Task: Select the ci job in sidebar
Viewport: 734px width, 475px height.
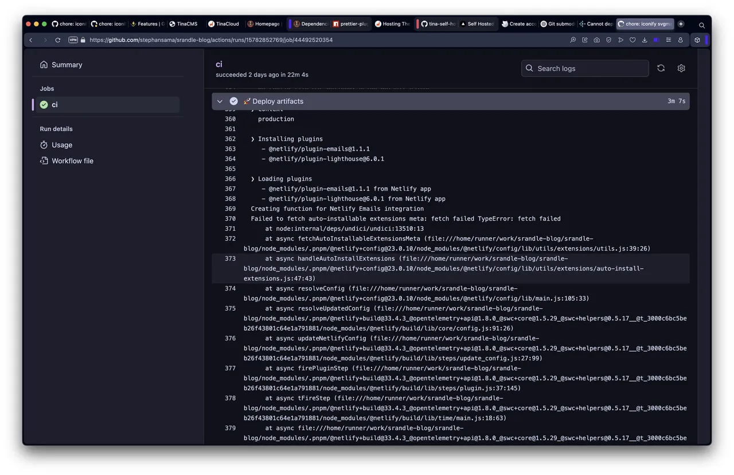Action: coord(106,105)
